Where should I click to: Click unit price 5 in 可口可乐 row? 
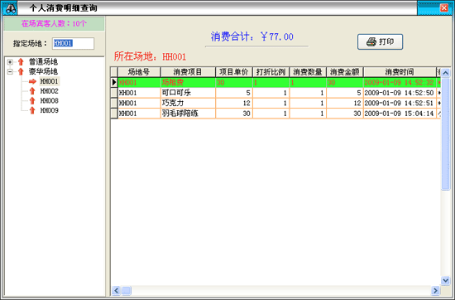[x=234, y=93]
